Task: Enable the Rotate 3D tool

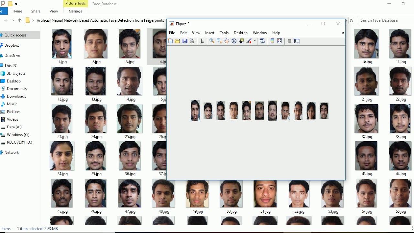Action: 234,41
